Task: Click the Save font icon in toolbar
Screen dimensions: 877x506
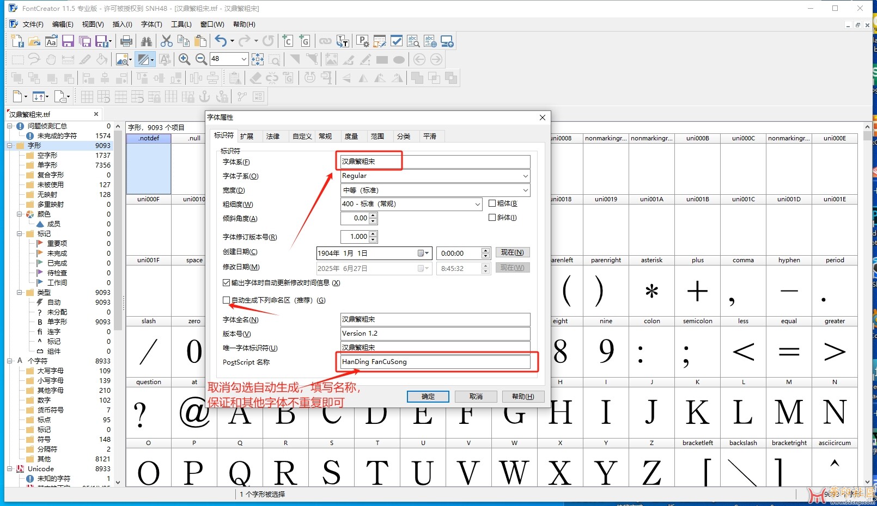Action: (68, 41)
